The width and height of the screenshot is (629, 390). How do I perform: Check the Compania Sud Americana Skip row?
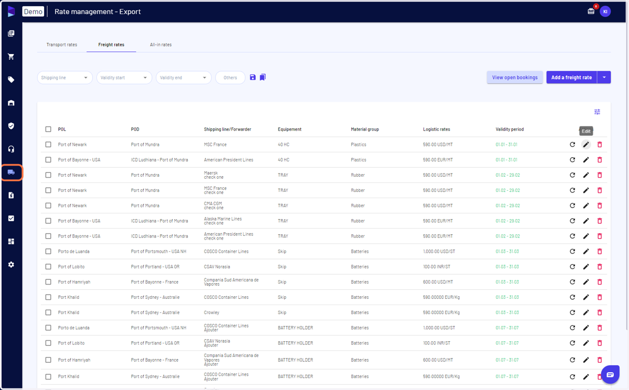click(x=48, y=282)
